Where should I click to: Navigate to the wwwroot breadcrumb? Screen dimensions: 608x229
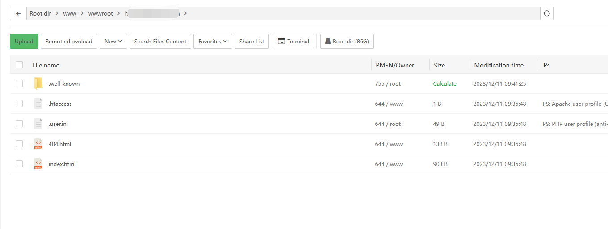pyautogui.click(x=101, y=13)
